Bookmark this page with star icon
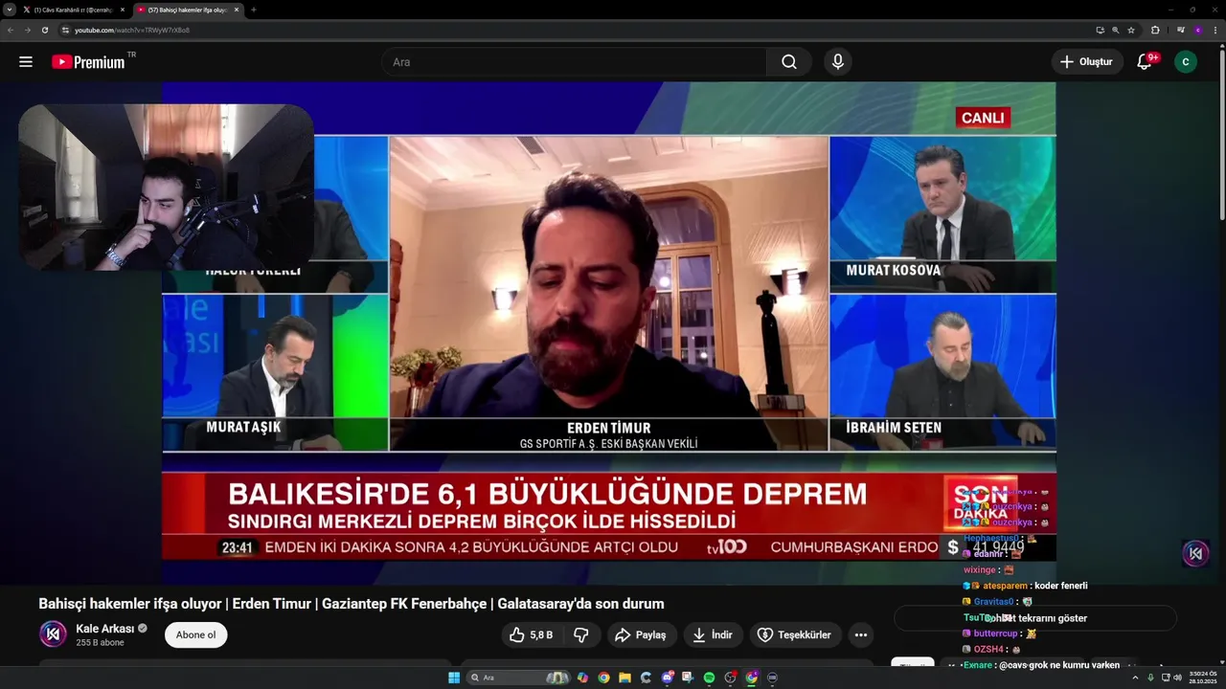Image resolution: width=1226 pixels, height=689 pixels. pos(1131,30)
